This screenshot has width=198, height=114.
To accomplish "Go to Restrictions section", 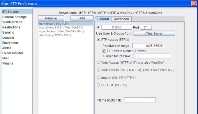I will [11, 27].
